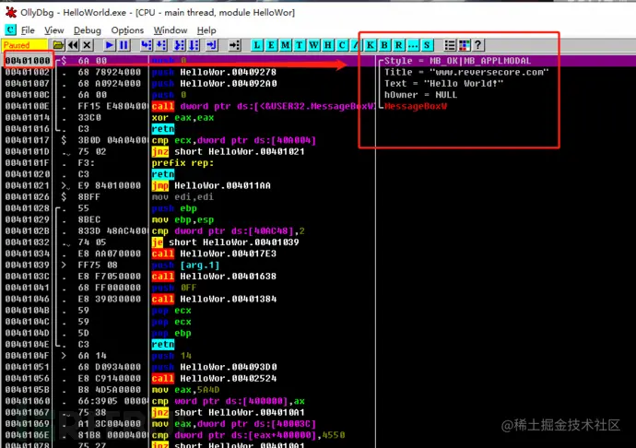Screen dimensions: 636x448
Task: Click the 'mov eax,5A4D' instruction
Action: [185, 390]
